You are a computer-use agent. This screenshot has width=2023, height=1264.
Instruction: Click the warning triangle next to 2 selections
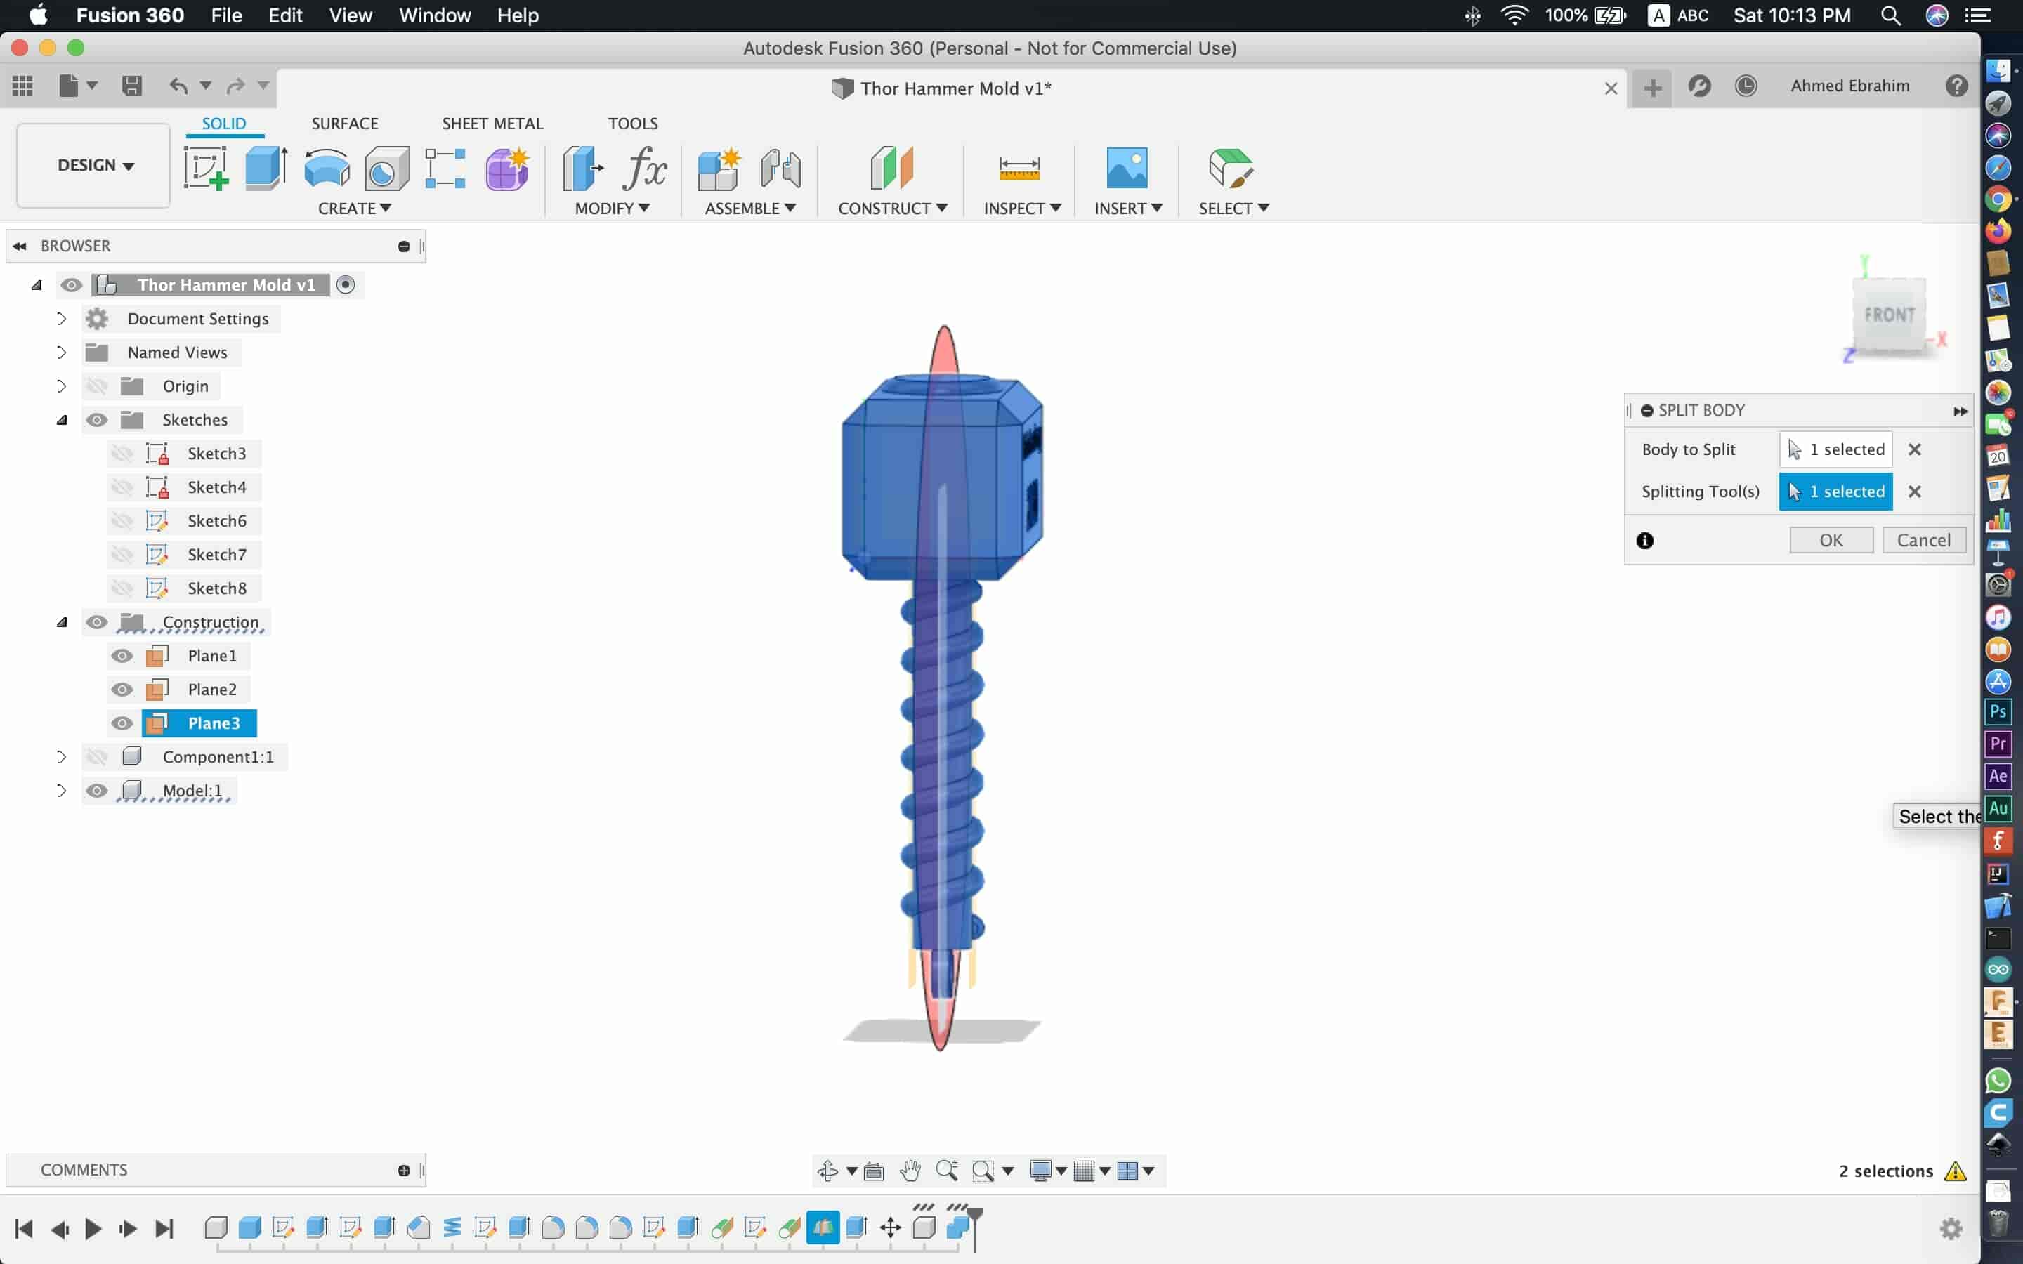click(1956, 1171)
